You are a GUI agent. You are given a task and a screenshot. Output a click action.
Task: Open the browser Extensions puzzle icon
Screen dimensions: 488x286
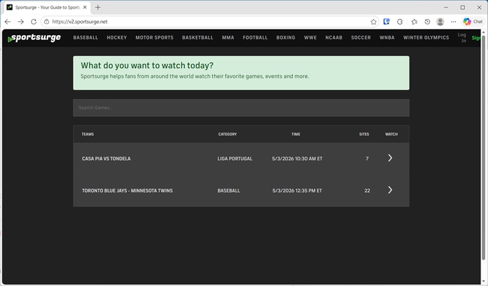tap(400, 22)
